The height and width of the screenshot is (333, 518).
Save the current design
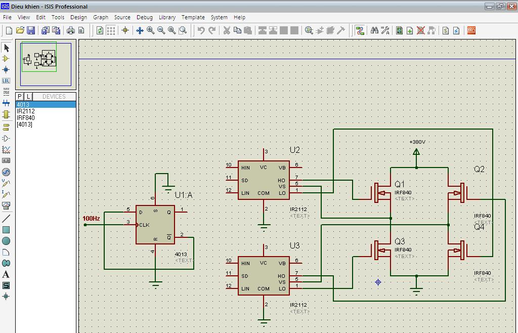coord(31,30)
